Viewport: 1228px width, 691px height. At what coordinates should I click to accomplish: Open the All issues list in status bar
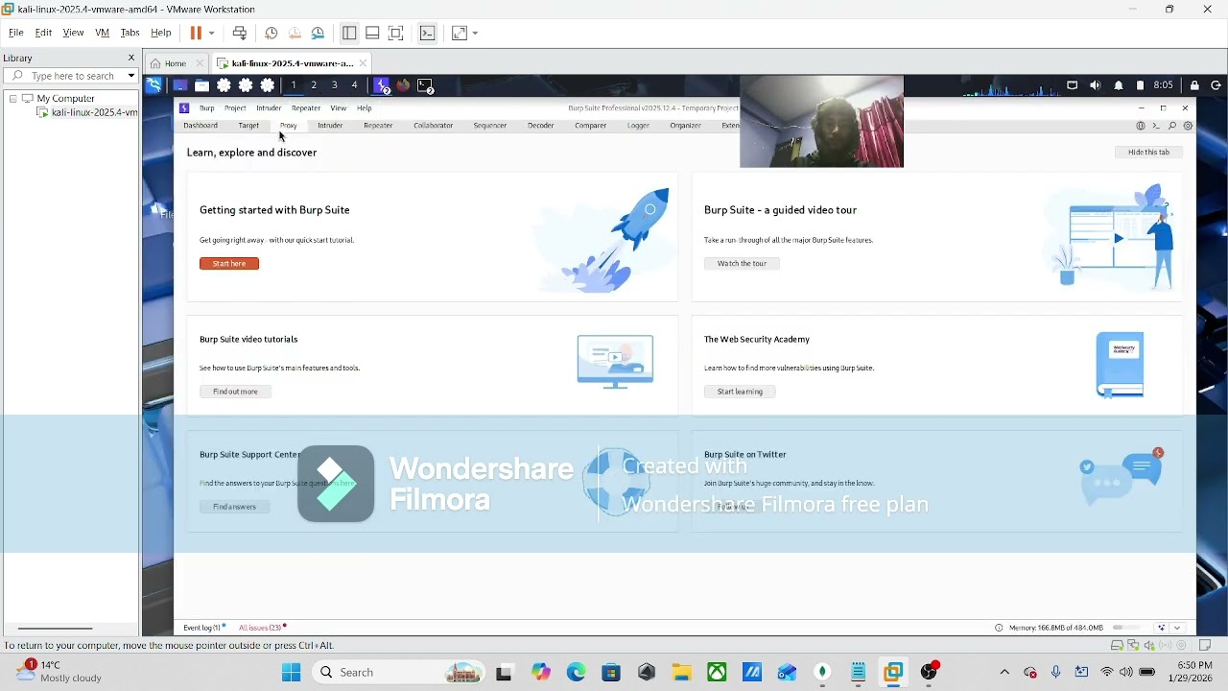pyautogui.click(x=262, y=628)
